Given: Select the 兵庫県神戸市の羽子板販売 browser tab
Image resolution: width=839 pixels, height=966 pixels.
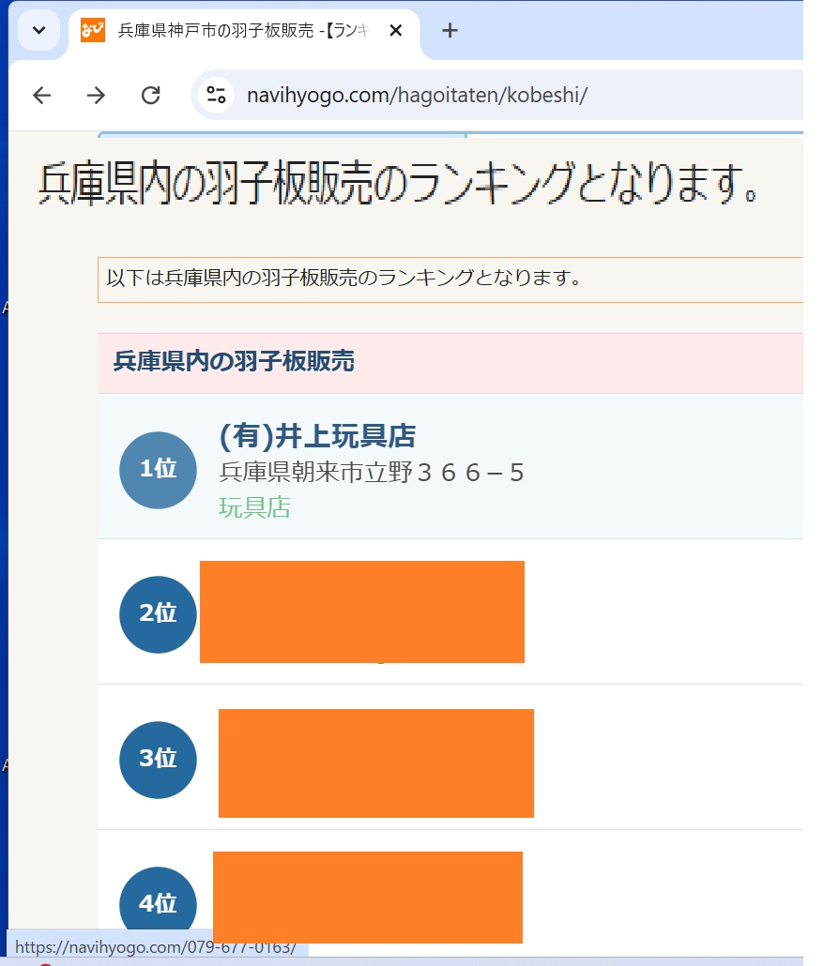Looking at the screenshot, I should 244,30.
